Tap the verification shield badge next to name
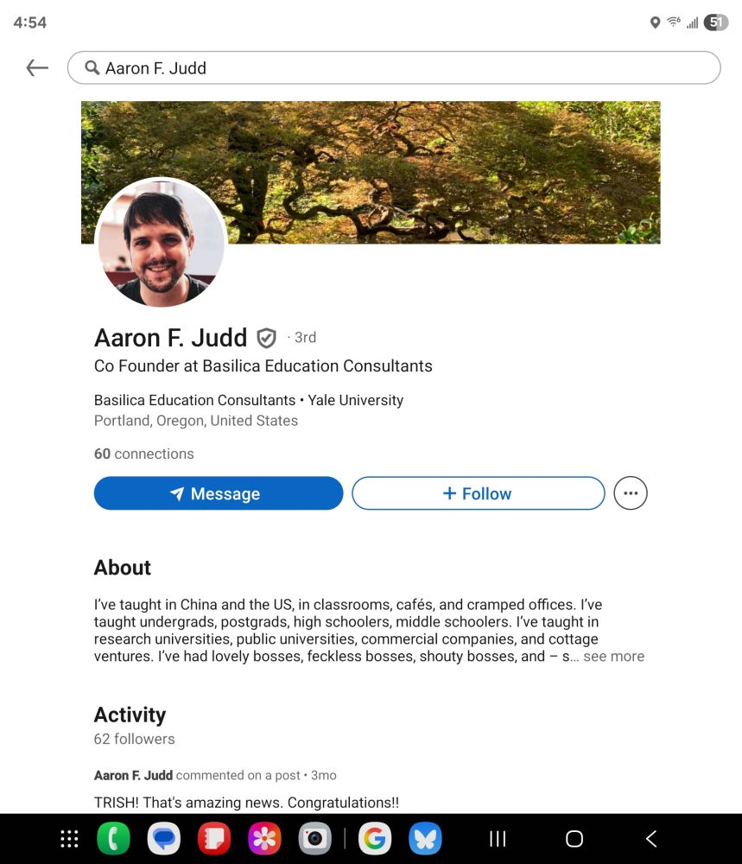 point(267,338)
